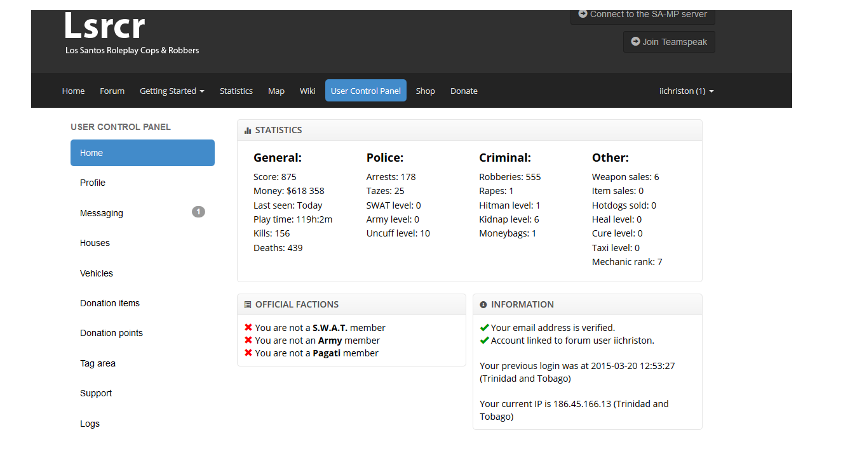843x454 pixels.
Task: Click the arrow icon on Join Teamspeak
Action: click(x=635, y=41)
